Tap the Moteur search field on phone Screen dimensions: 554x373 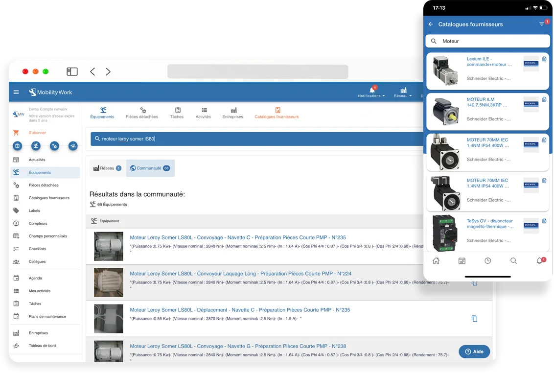[487, 42]
